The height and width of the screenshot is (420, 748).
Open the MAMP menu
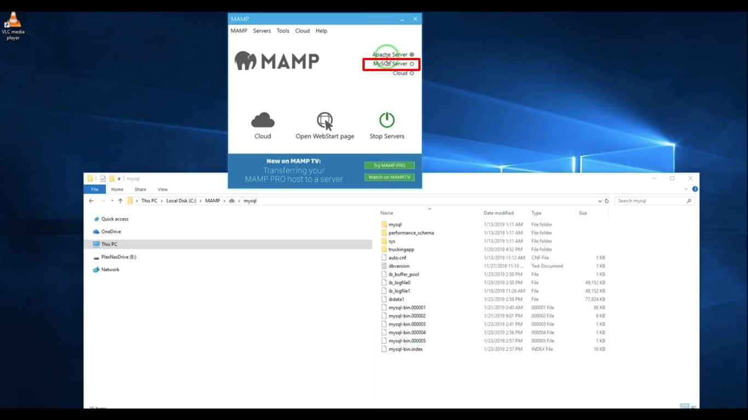coord(239,31)
